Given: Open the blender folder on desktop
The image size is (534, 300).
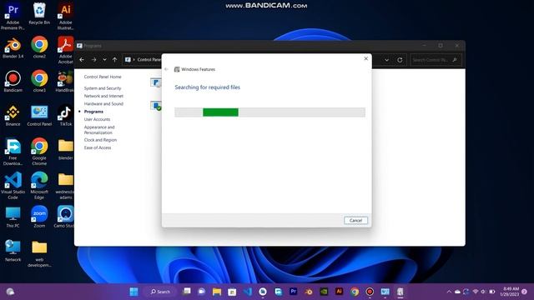Looking at the screenshot, I should 65,149.
